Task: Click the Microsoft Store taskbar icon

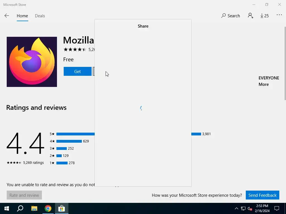Action: tap(62, 208)
